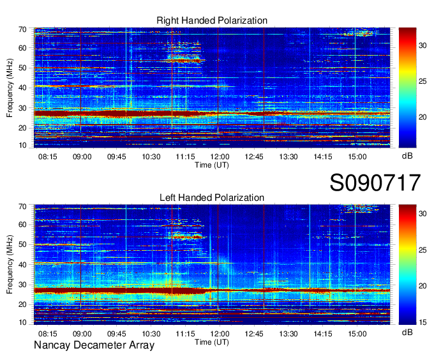This screenshot has width=434, height=353.
Task: Click the 25 dB colorbar tick, Left Handed plot
Action: click(423, 250)
